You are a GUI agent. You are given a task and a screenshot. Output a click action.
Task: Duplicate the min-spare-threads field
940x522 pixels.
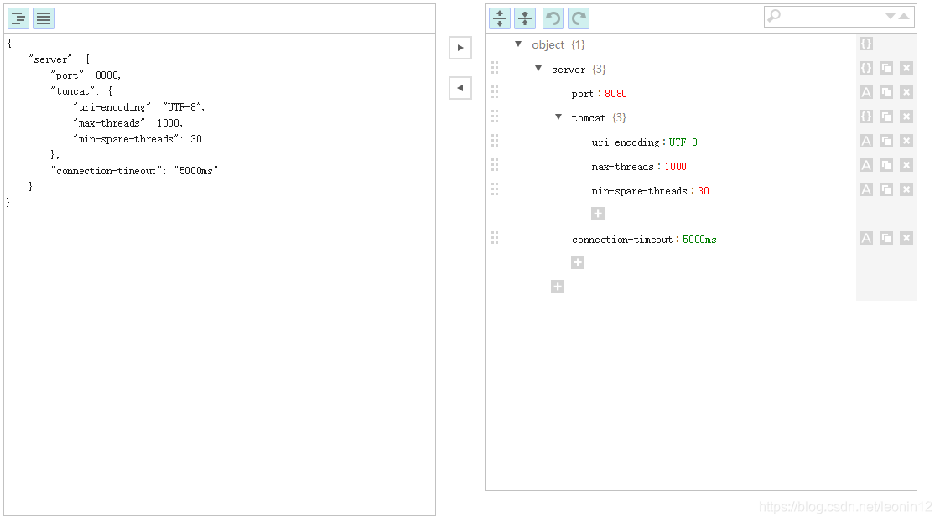point(886,190)
